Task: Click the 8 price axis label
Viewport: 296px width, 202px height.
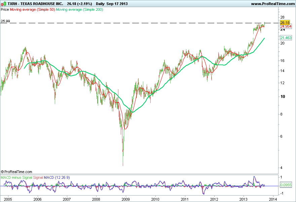Action: pyautogui.click(x=282, y=114)
